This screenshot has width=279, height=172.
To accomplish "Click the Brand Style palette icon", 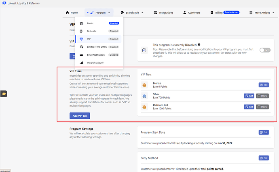I will pyautogui.click(x=122, y=13).
